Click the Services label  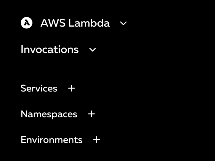pyautogui.click(x=39, y=88)
